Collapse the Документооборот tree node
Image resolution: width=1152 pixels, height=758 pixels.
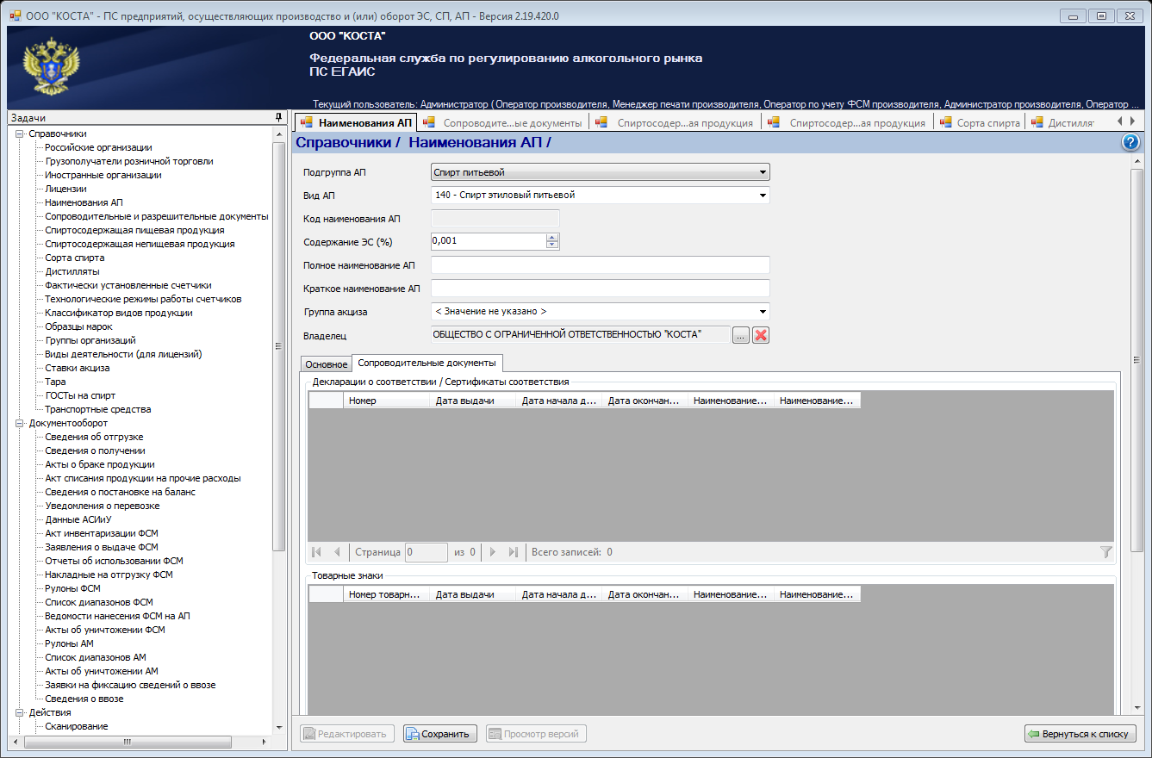(x=20, y=423)
